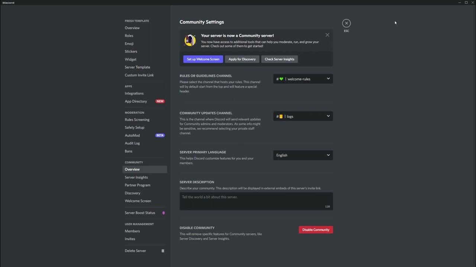Click the DISABLE COMMUNITY label
The image size is (476, 267).
coord(197,228)
